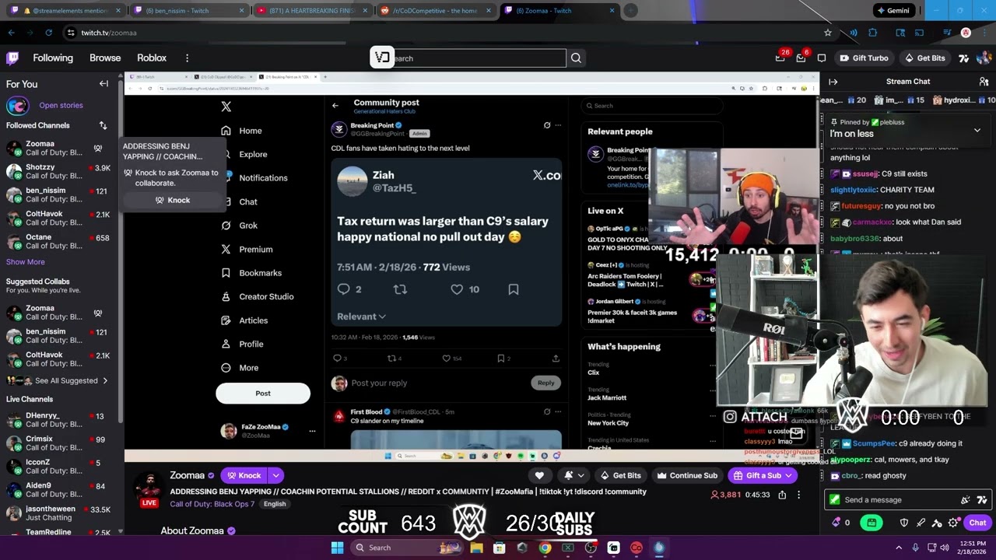
Task: Switch to the YouTube HEARTBREAKING FINISH tab
Action: (312, 11)
